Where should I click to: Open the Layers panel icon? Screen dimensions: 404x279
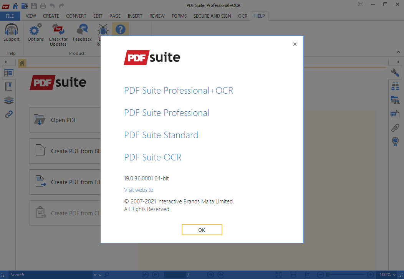coord(9,101)
